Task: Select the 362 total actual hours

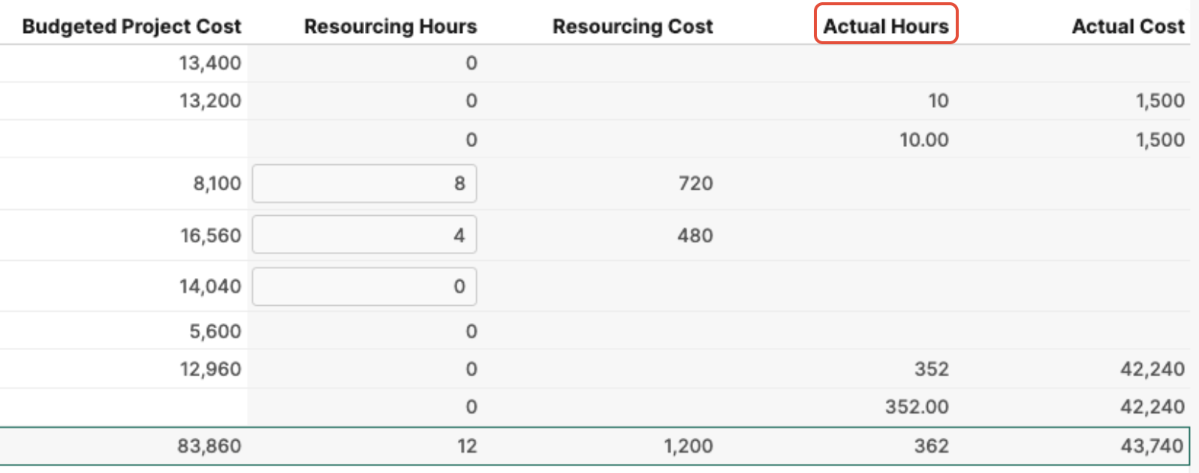Action: pyautogui.click(x=932, y=446)
